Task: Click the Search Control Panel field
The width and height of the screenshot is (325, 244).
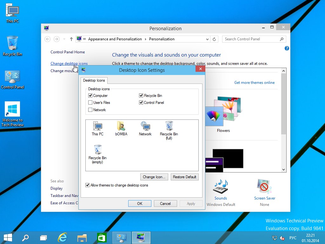Action: (x=254, y=39)
